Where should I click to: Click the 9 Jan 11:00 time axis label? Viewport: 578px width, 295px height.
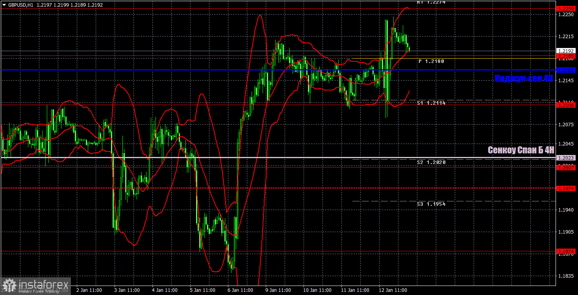(x=278, y=290)
